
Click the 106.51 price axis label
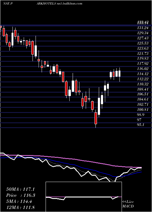click(x=143, y=94)
